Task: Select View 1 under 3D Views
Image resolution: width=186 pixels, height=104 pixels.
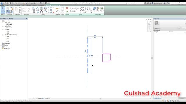Action: (x=8, y=31)
